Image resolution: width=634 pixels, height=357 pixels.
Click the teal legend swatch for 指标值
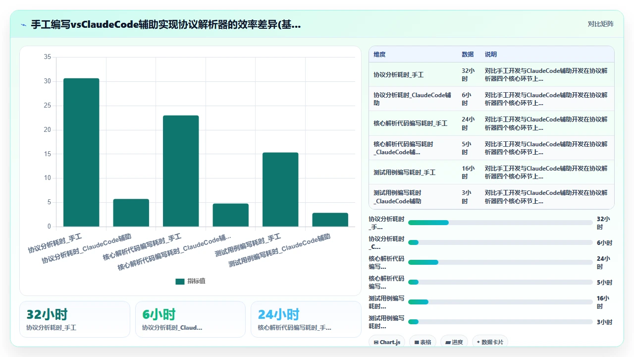pyautogui.click(x=180, y=281)
